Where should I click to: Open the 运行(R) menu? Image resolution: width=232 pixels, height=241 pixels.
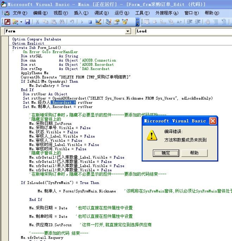pyautogui.click(x=122, y=13)
